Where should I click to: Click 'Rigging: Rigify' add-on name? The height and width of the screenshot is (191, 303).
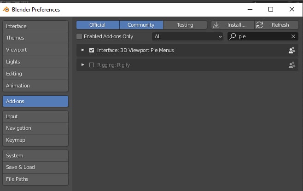113,65
